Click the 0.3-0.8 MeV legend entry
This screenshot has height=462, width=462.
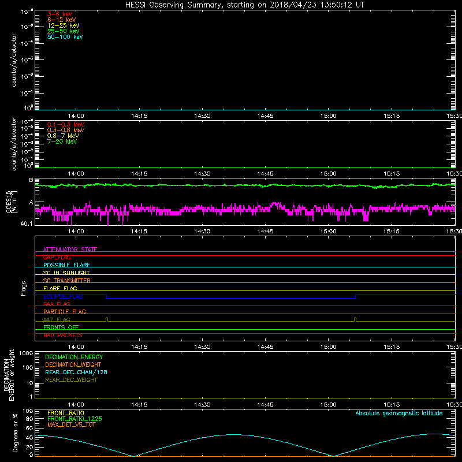tap(66, 130)
